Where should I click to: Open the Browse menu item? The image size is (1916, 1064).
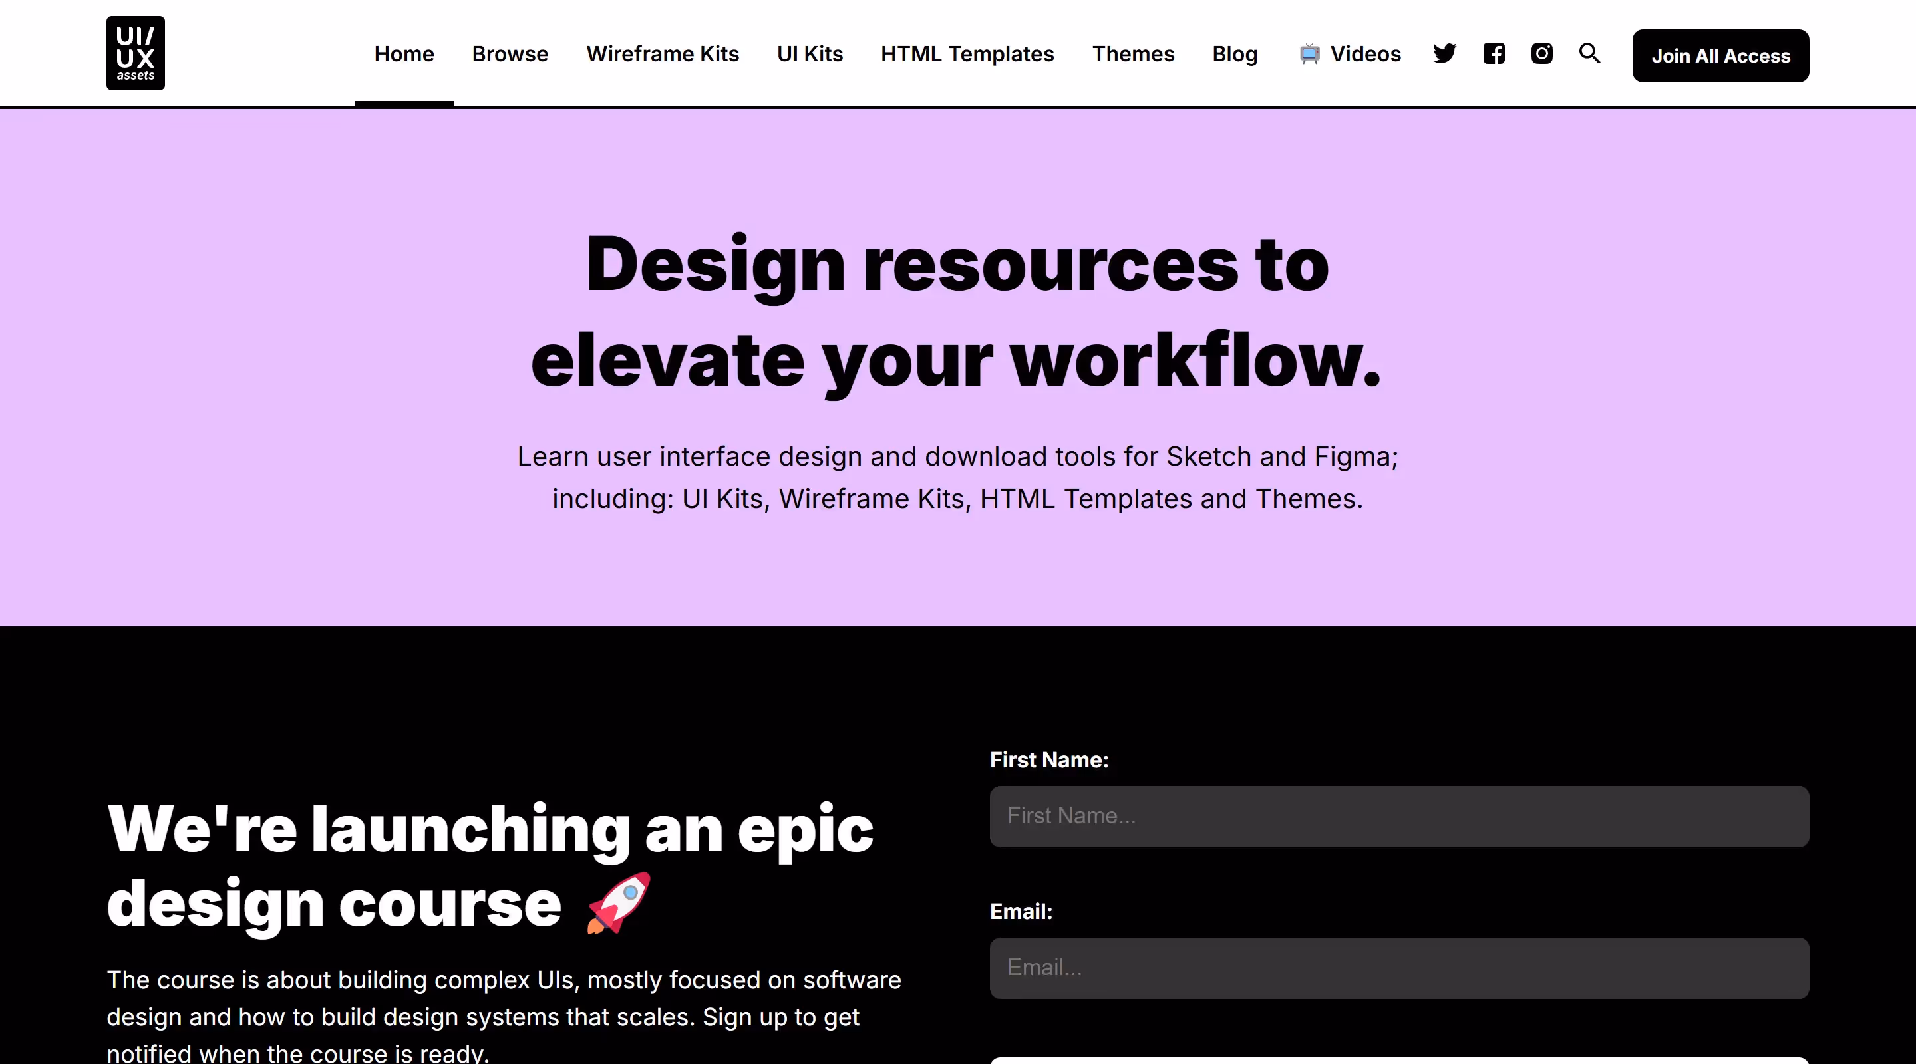pos(510,55)
